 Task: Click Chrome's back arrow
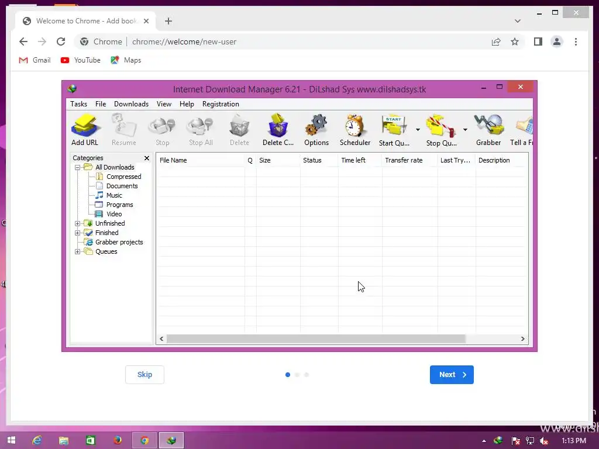[x=23, y=42]
